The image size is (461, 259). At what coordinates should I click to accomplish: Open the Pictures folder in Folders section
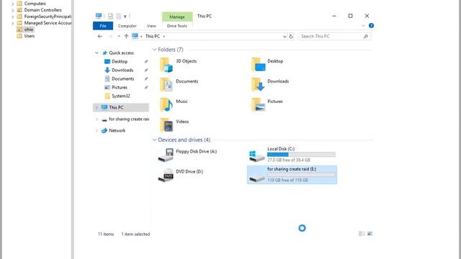coord(258,105)
